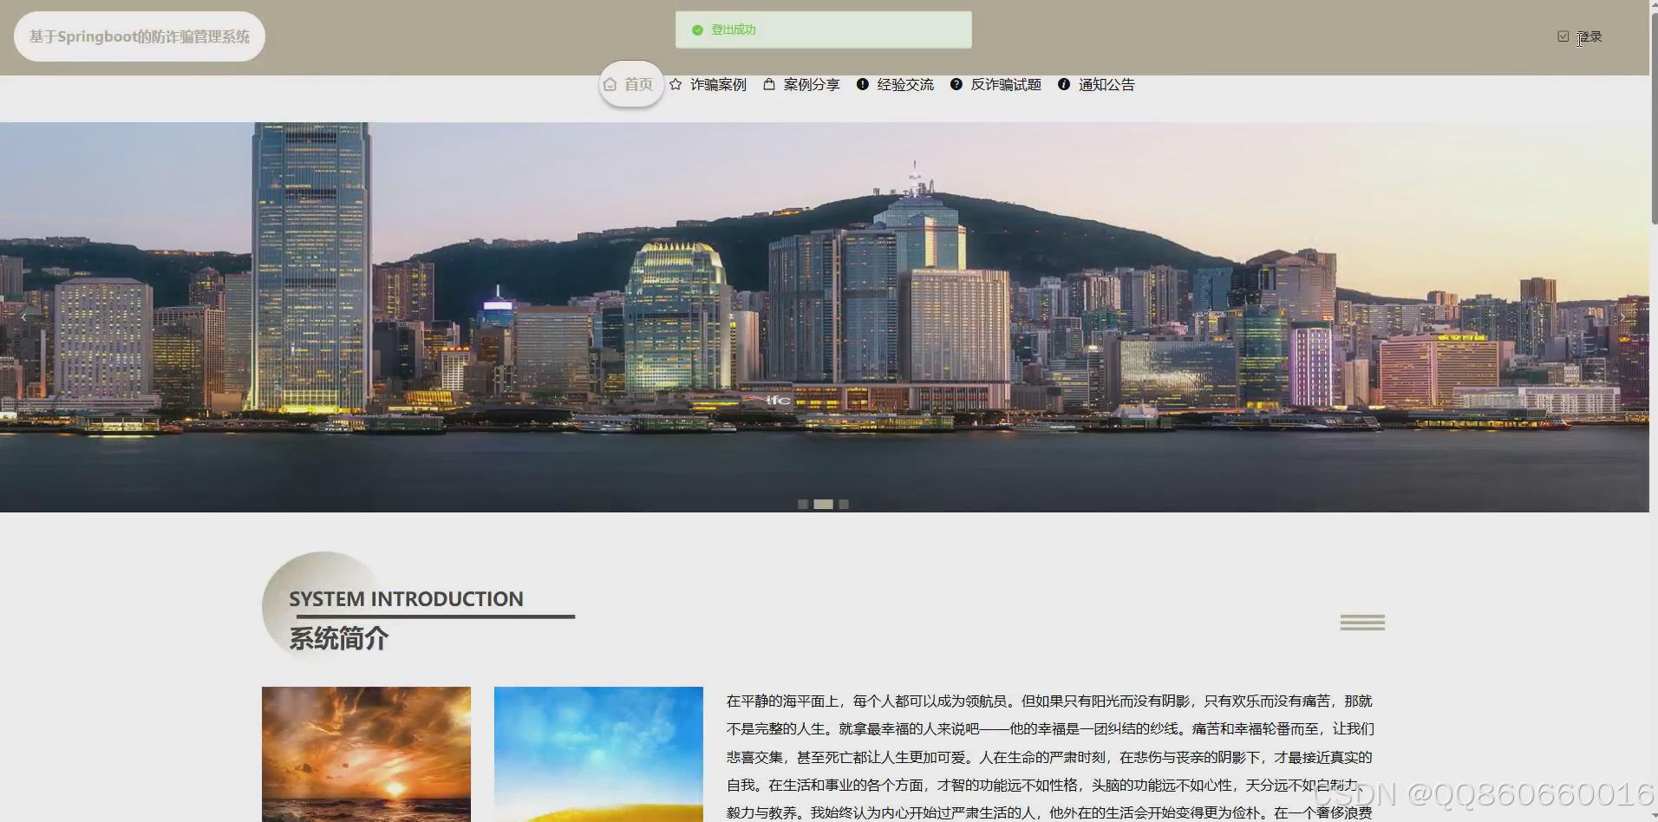Screen dimensions: 1658x822
Task: Click the SYSTEM INTRODUCTION heading
Action: [406, 599]
